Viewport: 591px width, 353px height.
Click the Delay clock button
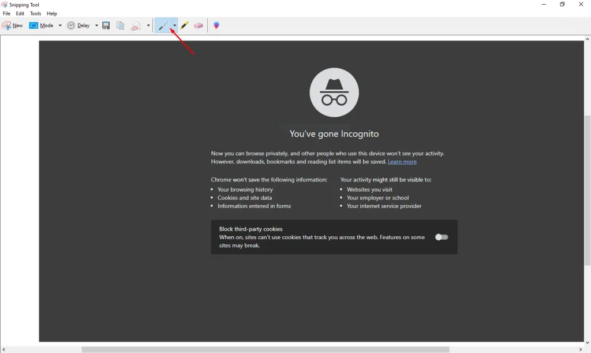(x=78, y=25)
